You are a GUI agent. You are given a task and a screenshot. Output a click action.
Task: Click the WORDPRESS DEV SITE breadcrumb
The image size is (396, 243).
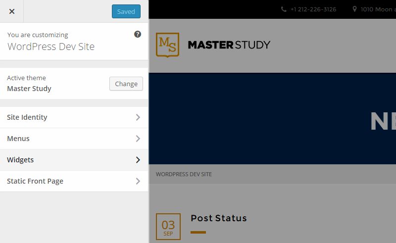(x=184, y=174)
